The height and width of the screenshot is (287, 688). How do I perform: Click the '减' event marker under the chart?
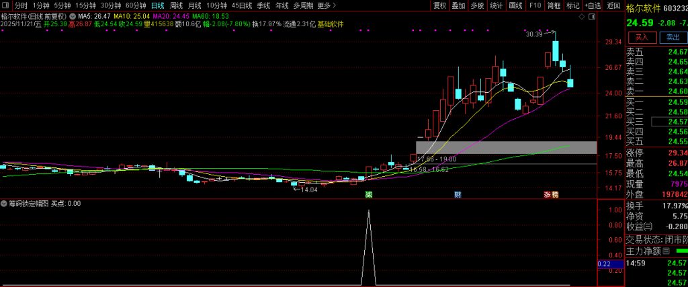tap(369, 194)
